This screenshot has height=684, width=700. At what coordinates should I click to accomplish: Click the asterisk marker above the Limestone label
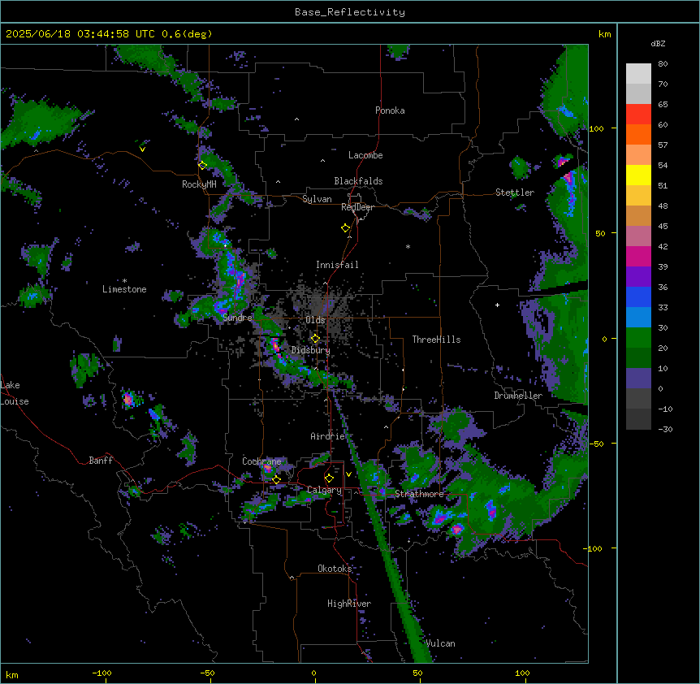[x=124, y=280]
